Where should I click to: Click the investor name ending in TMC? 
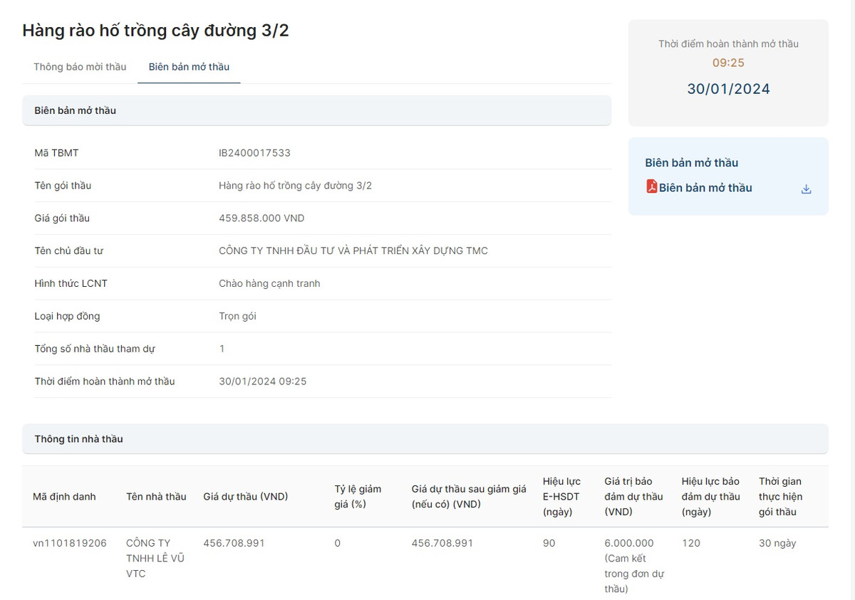point(353,251)
